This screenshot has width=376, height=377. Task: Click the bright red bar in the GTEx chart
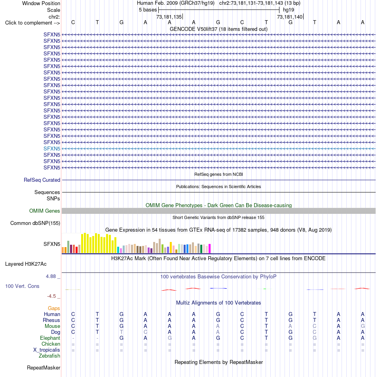pyautogui.click(x=77, y=250)
